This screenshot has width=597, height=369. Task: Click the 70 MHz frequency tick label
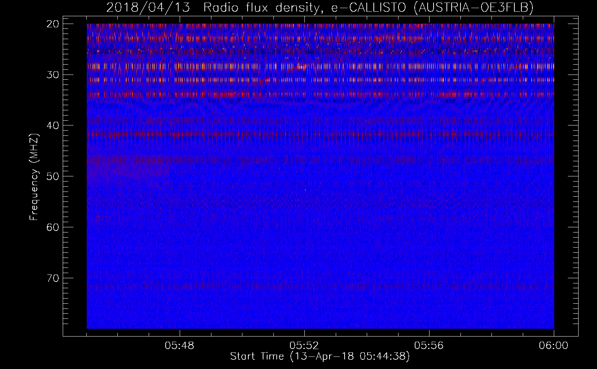click(53, 278)
